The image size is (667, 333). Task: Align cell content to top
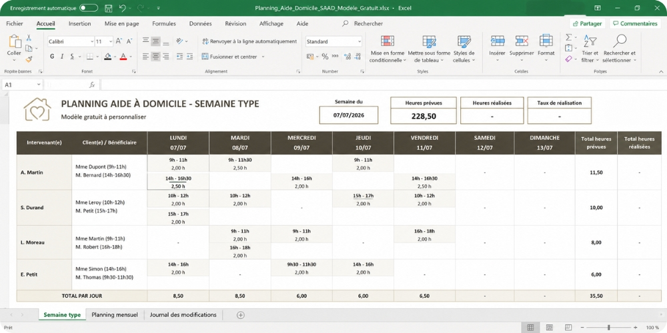[x=146, y=41]
